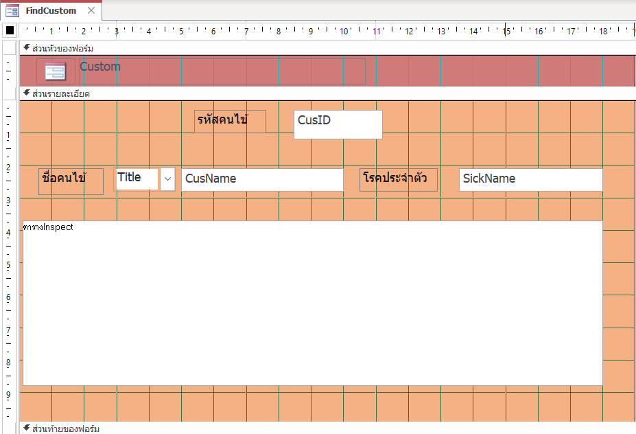
Task: Click the form logo icon in header
Action: 56,71
